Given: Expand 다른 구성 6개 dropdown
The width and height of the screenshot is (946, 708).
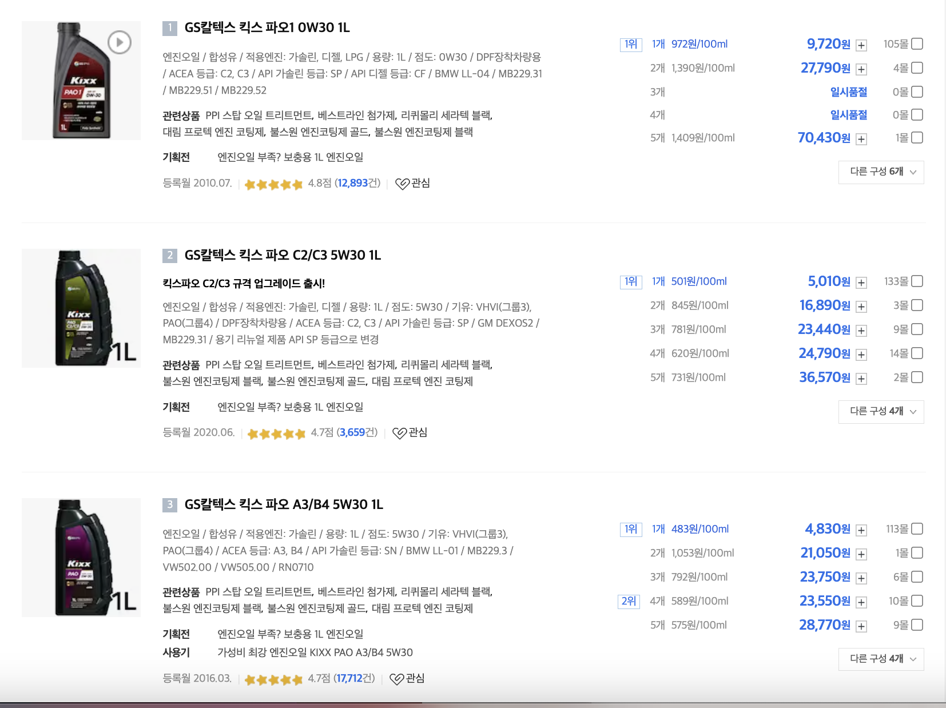Looking at the screenshot, I should (x=881, y=172).
